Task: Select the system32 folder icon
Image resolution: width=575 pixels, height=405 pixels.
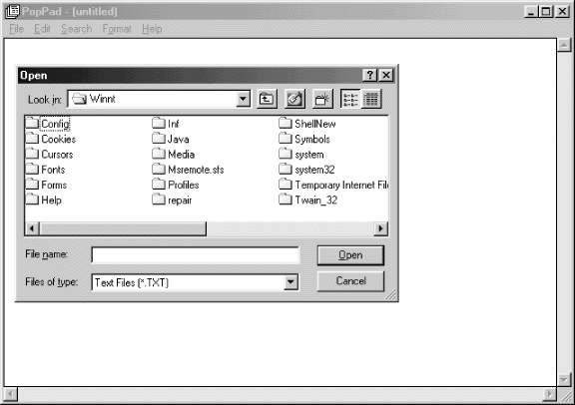Action: 285,169
